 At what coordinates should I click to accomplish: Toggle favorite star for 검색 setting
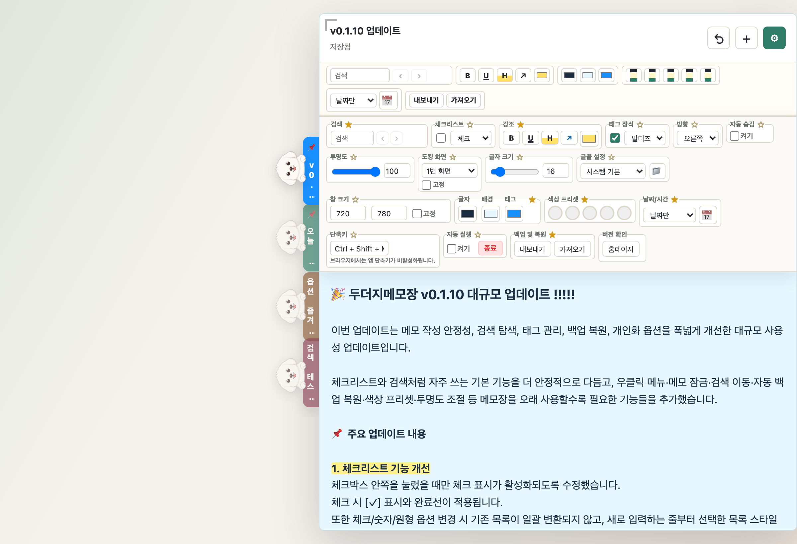[x=348, y=124]
